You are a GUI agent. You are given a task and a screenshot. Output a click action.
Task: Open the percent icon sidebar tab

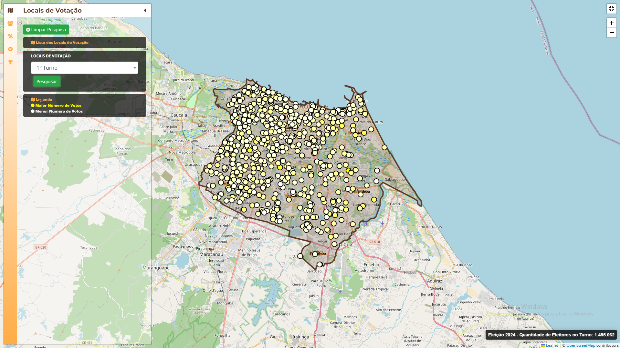(x=10, y=36)
